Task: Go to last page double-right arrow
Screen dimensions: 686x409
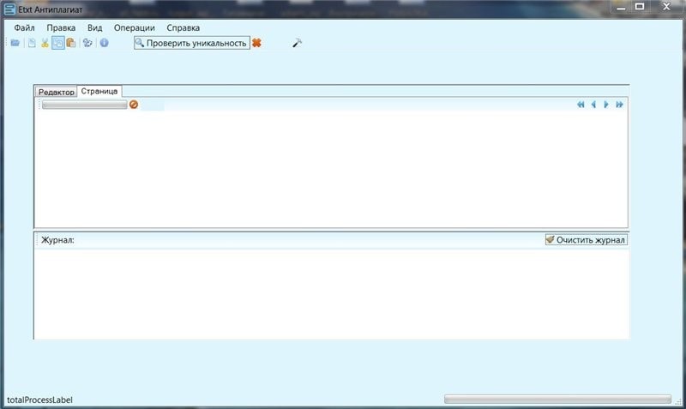Action: pyautogui.click(x=619, y=105)
